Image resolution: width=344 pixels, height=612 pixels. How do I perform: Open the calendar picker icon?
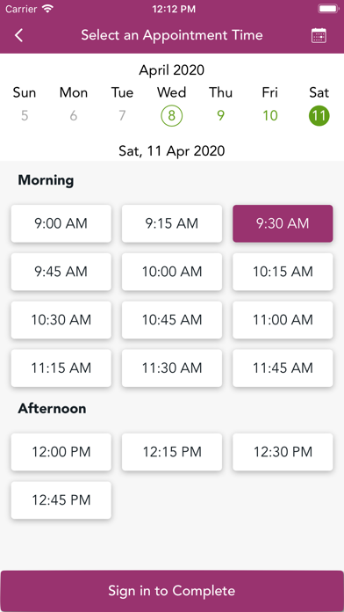pyautogui.click(x=319, y=35)
